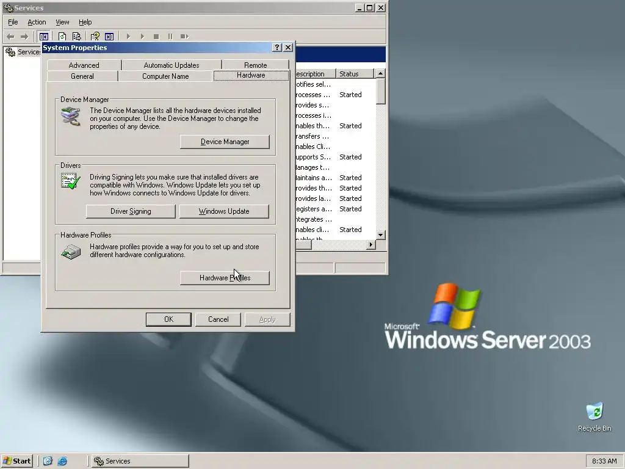The width and height of the screenshot is (625, 469).
Task: Click the Description column header in Services
Action: [x=316, y=74]
